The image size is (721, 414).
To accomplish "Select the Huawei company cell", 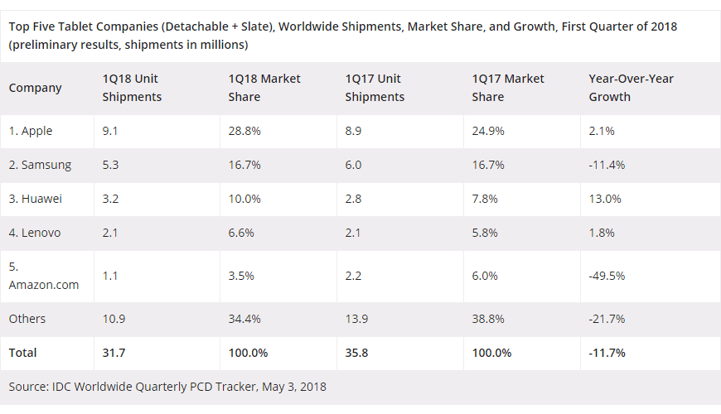I will pos(36,199).
